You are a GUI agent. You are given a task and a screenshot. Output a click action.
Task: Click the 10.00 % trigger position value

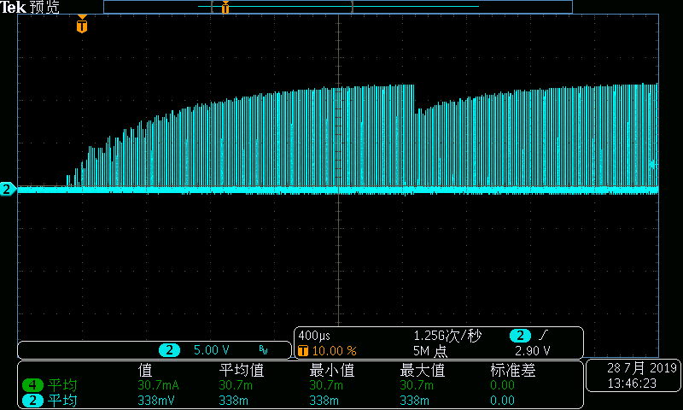tap(334, 351)
